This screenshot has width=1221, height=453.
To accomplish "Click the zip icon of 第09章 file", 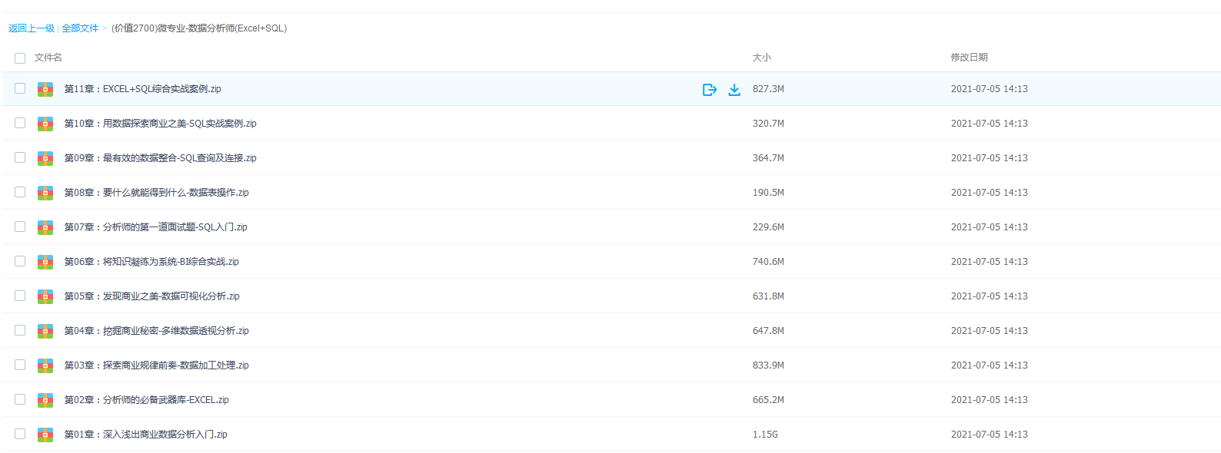I will coord(45,158).
